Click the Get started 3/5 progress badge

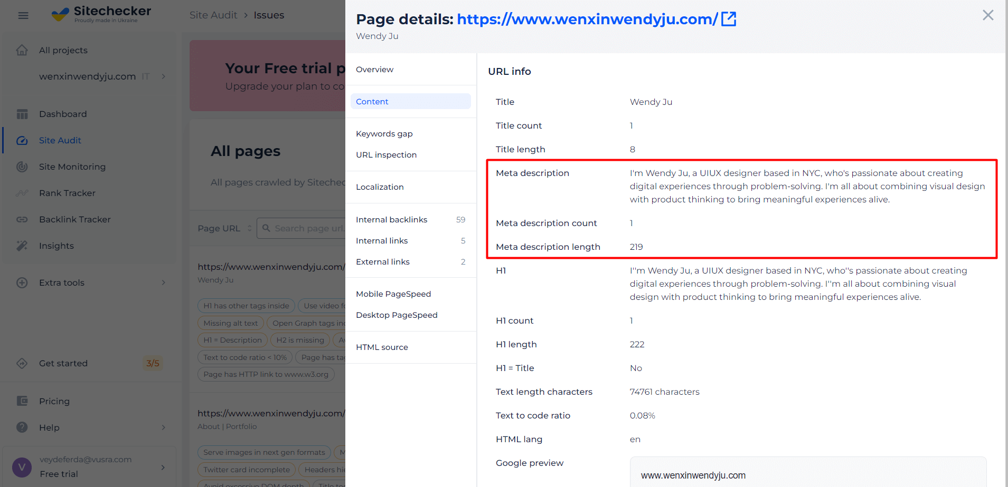(153, 363)
